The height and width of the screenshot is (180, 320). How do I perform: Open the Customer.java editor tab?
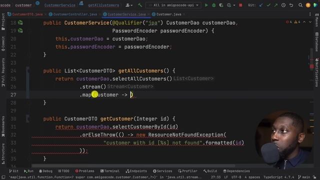pyautogui.click(x=168, y=14)
